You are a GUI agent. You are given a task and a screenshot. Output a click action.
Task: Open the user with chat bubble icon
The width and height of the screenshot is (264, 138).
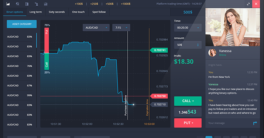click(36, 4)
